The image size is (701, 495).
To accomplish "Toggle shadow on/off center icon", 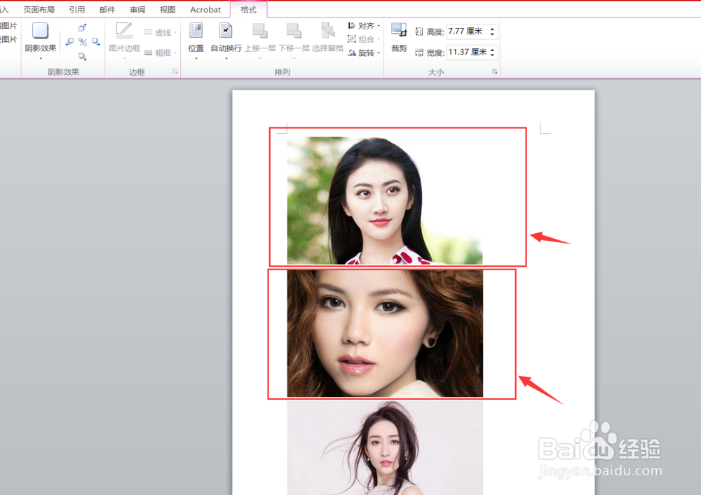I will pyautogui.click(x=83, y=42).
